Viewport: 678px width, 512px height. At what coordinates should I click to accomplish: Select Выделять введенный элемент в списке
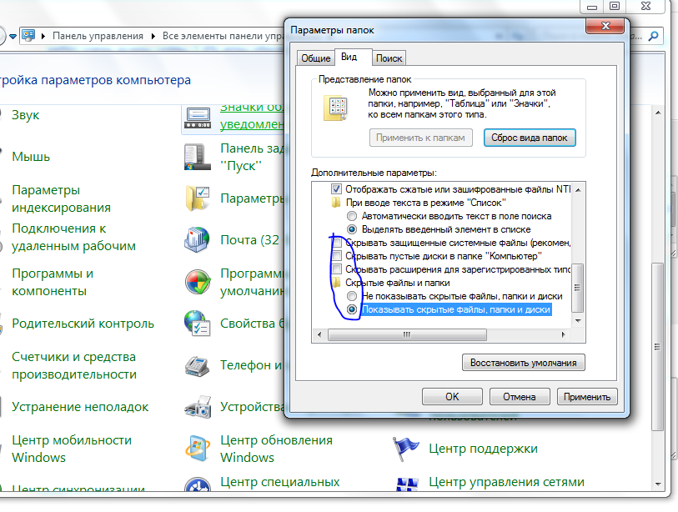coord(352,229)
